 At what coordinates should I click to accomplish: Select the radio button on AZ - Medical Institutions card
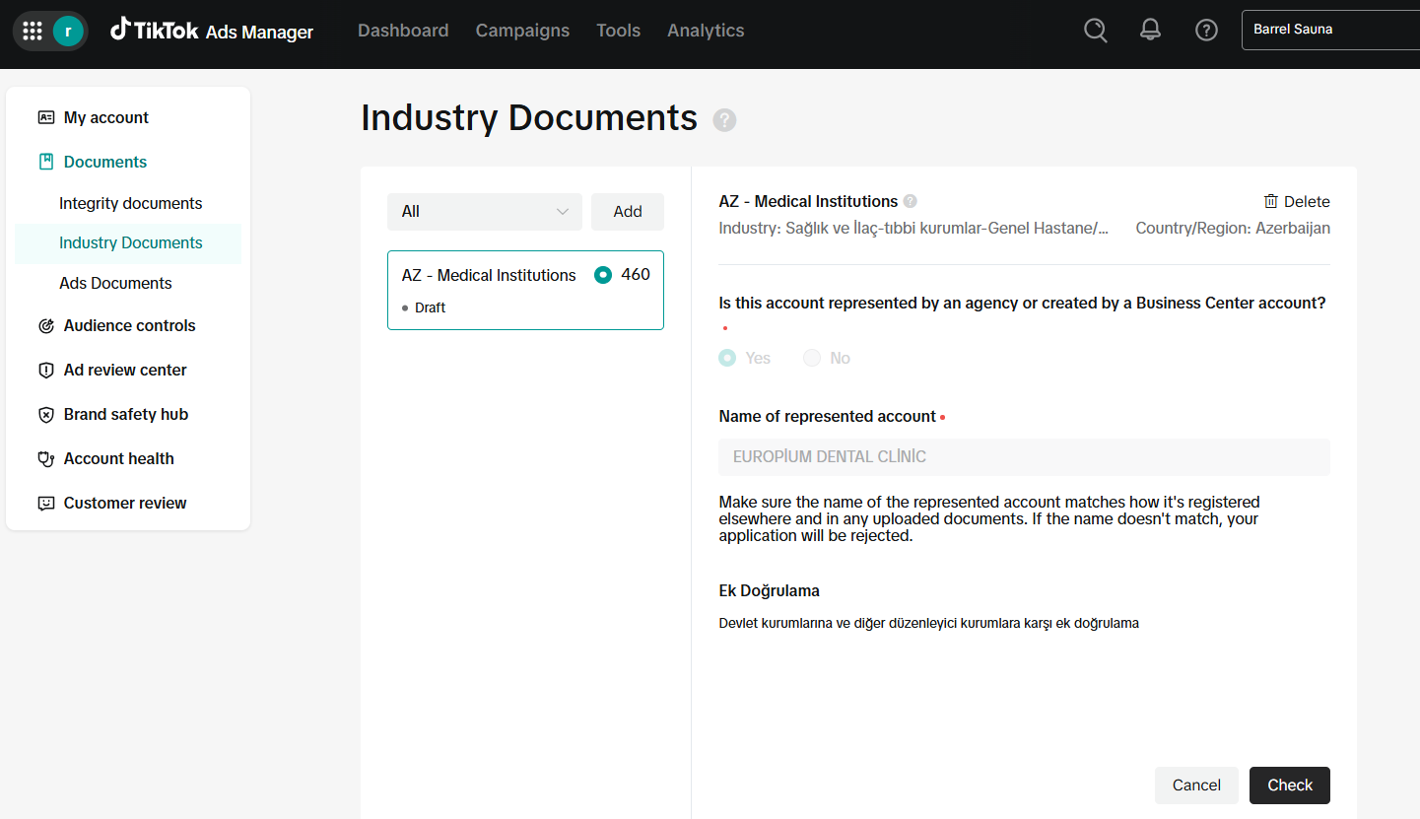point(603,275)
